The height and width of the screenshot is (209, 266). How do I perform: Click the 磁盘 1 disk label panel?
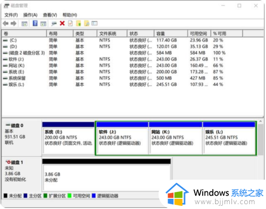coord(22,174)
